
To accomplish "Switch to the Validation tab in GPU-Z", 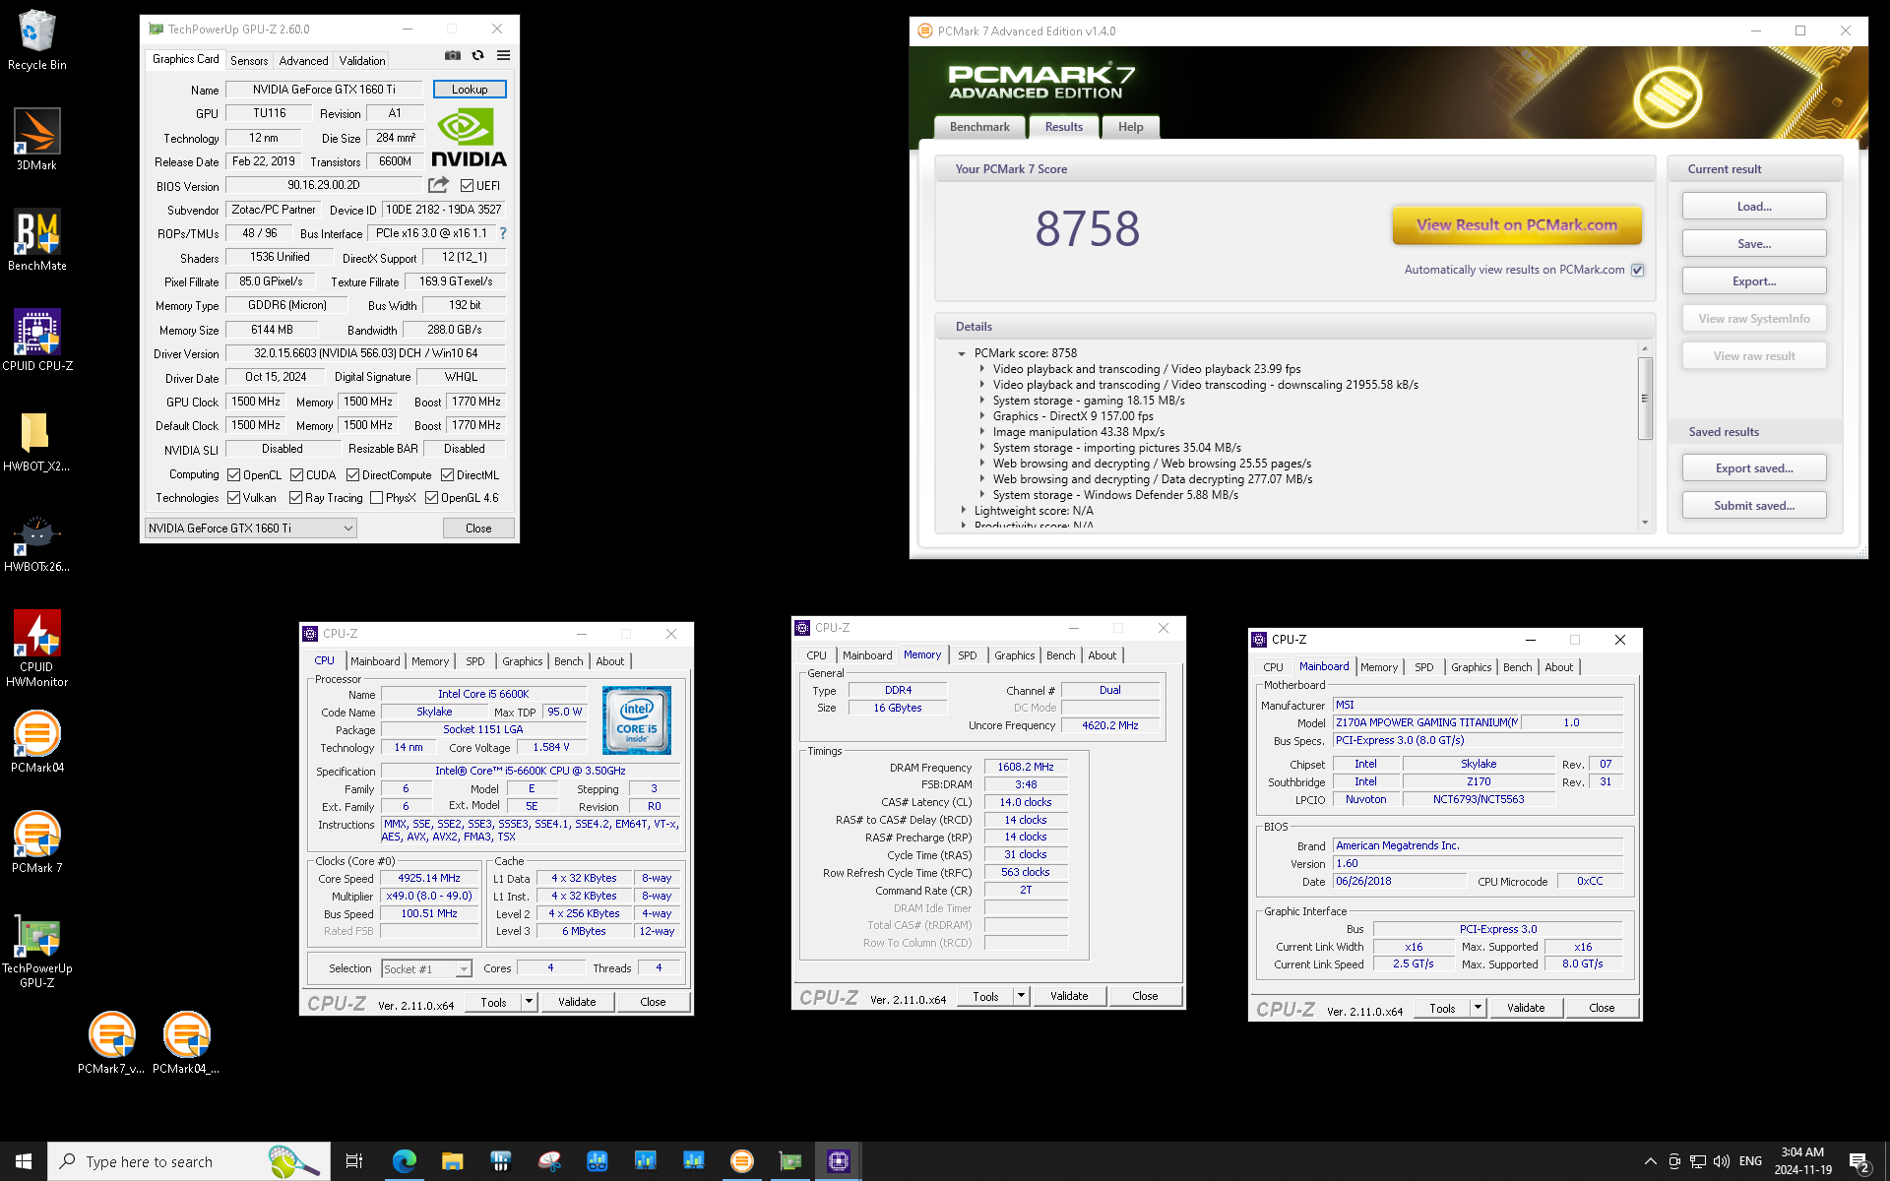I will pos(362,60).
